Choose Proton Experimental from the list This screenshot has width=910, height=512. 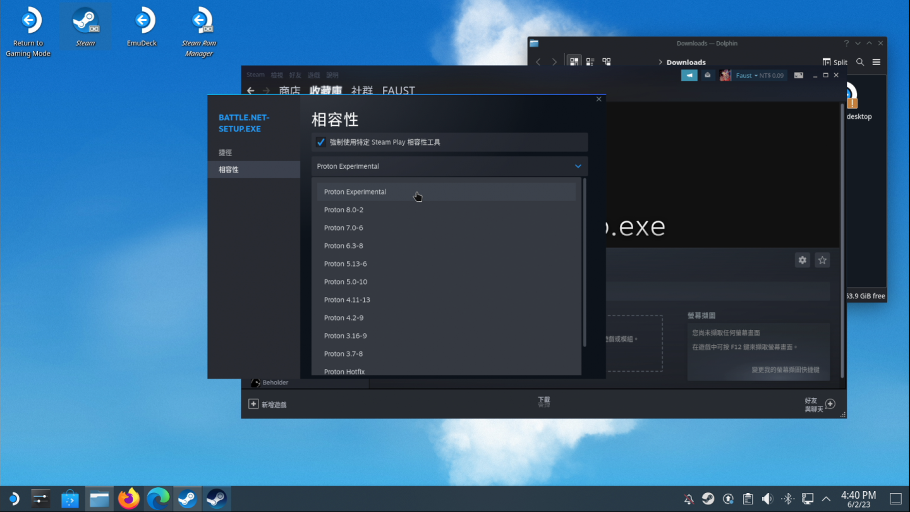pyautogui.click(x=447, y=192)
